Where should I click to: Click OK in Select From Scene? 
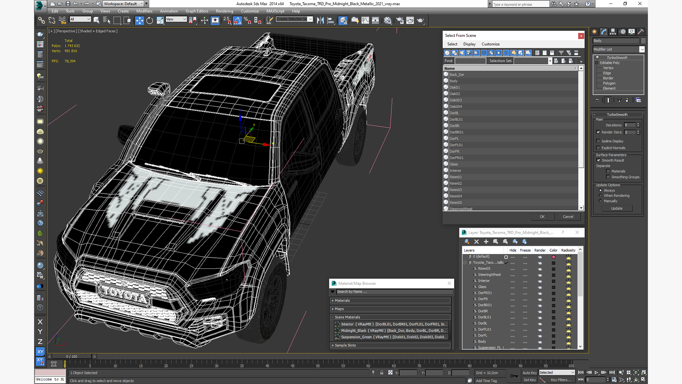click(x=542, y=217)
